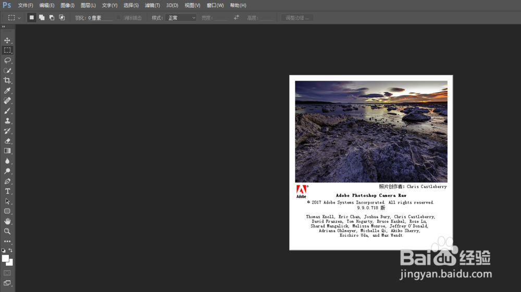Viewport: 521px width, 292px height.
Task: Open the 3D(D) menu
Action: pos(172,5)
